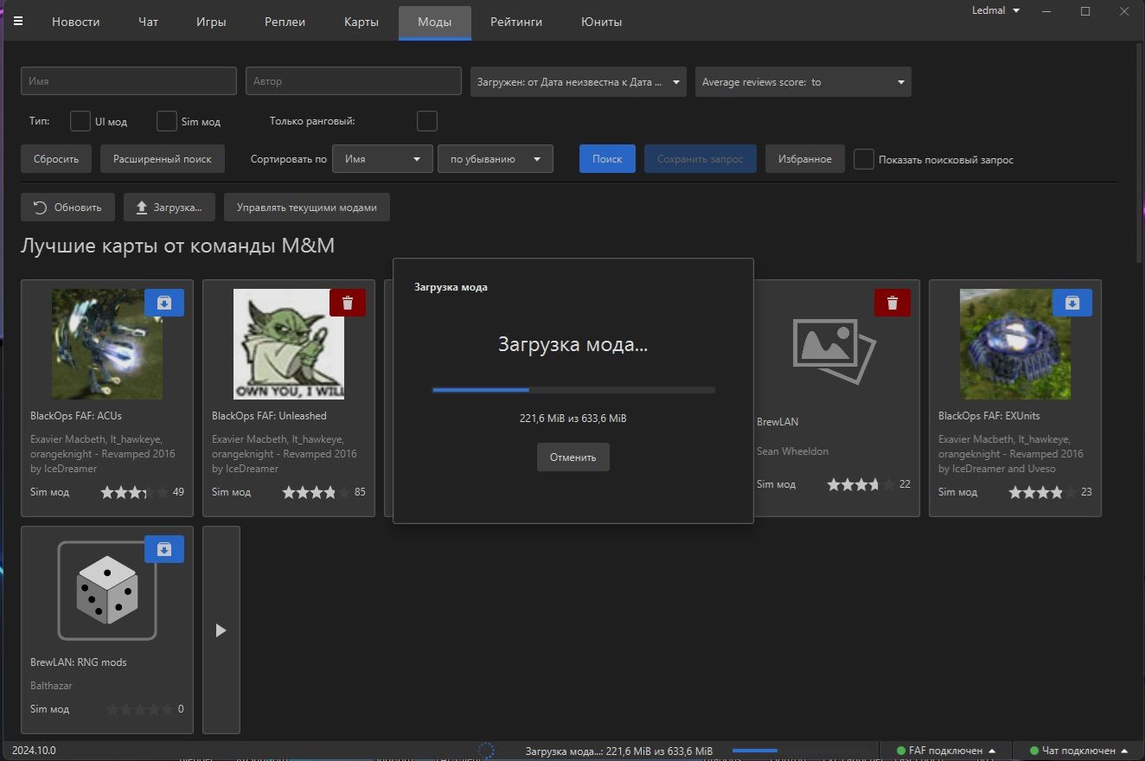Click the BrewLAN: RNG mods title
The height and width of the screenshot is (761, 1145).
click(x=79, y=662)
